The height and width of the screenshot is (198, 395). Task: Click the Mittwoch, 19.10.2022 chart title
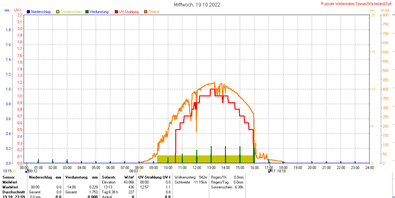(x=197, y=5)
